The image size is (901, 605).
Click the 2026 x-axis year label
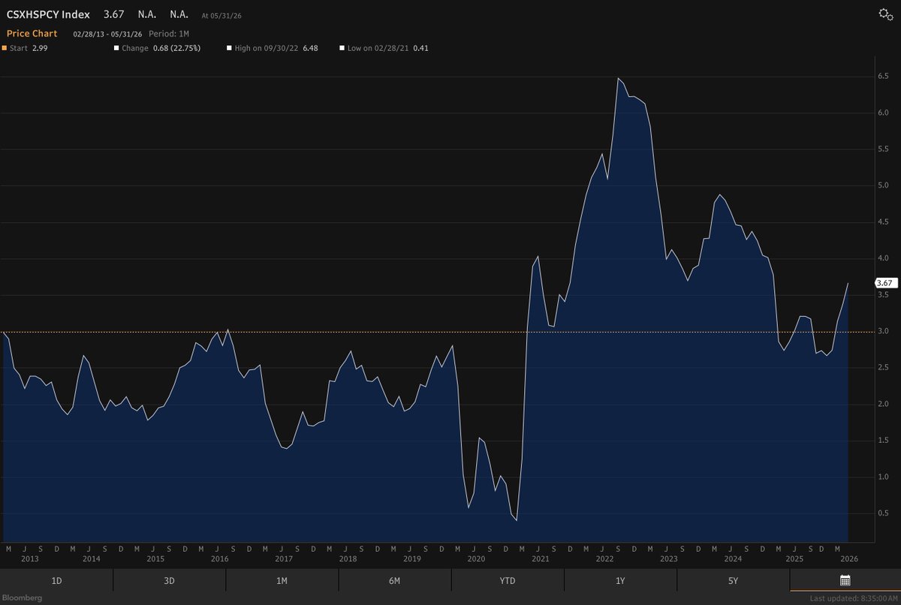pos(848,558)
